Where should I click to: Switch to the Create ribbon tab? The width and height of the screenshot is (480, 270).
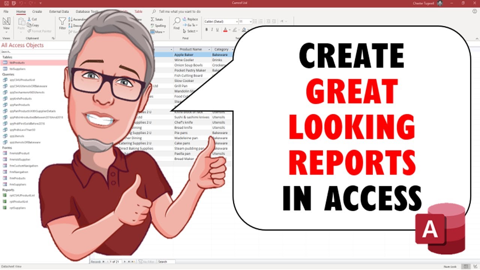click(37, 12)
